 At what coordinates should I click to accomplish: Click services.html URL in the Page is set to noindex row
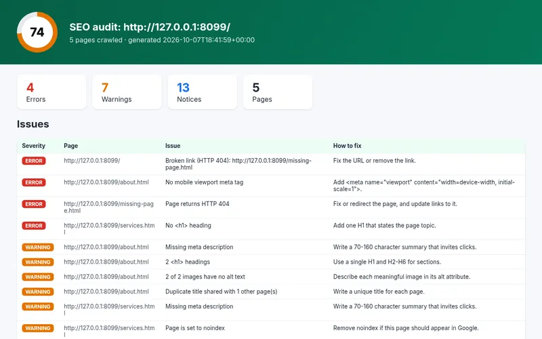point(109,331)
